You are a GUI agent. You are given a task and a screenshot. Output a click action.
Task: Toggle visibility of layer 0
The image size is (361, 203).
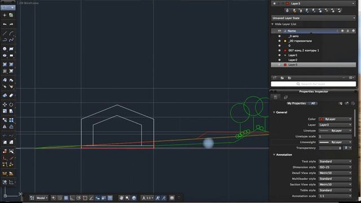pos(280,46)
